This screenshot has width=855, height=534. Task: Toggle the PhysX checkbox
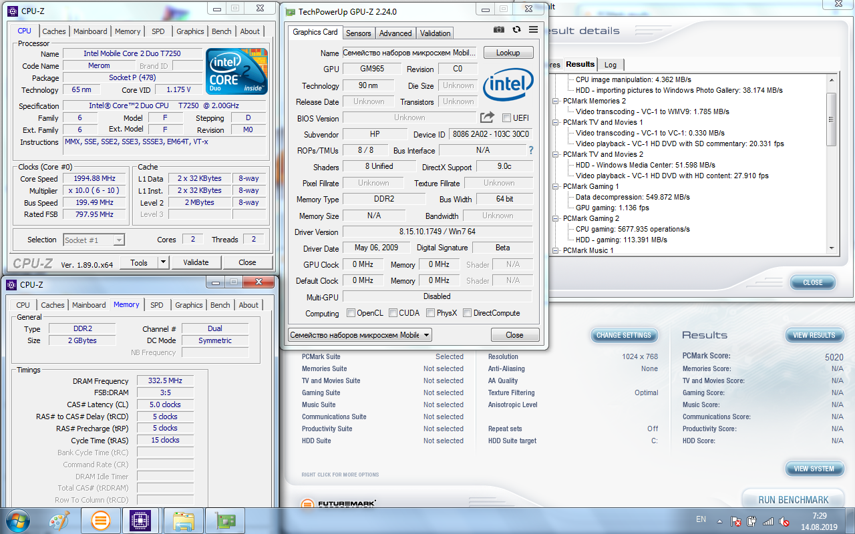tap(431, 313)
